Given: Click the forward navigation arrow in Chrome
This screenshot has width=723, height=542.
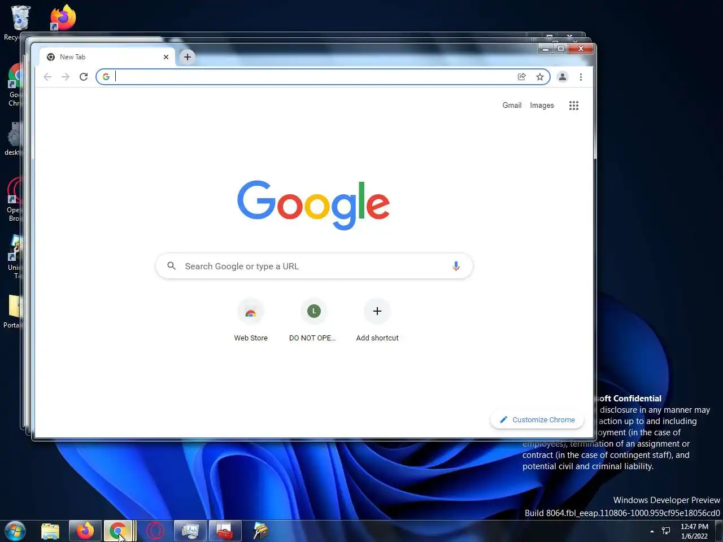Looking at the screenshot, I should 66,77.
